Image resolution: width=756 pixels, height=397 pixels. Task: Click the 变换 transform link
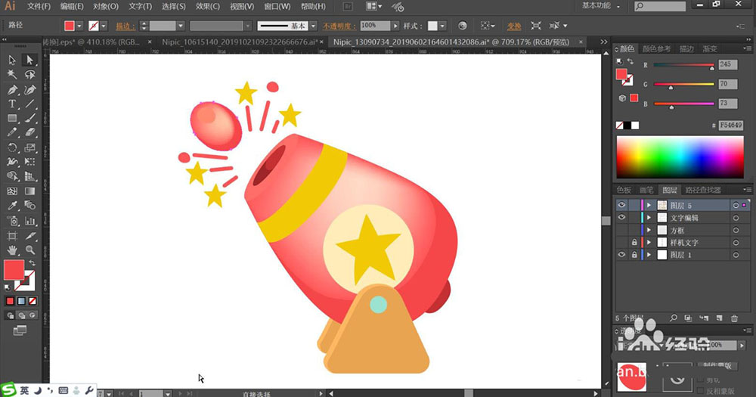[x=514, y=26]
